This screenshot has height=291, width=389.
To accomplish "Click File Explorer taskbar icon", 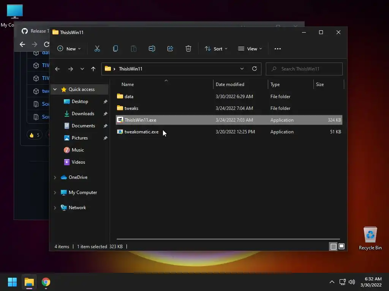I will coord(29,282).
